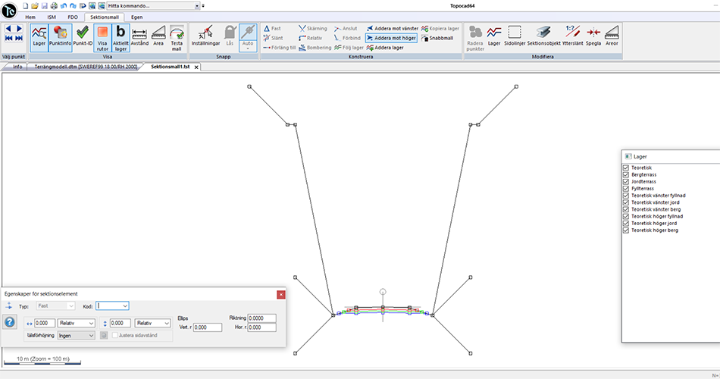Toggle Teoretisk höger berg checkbox
This screenshot has width=720, height=379.
point(626,230)
